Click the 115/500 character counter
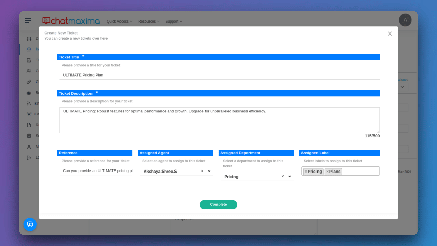Image resolution: width=437 pixels, height=246 pixels. [x=372, y=136]
